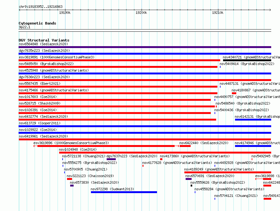Click the nsv6564848 (Sedlazeck2020) variant label

(43, 44)
